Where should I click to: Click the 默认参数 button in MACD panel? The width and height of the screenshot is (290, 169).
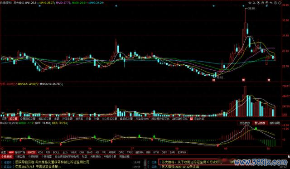coord(260,123)
